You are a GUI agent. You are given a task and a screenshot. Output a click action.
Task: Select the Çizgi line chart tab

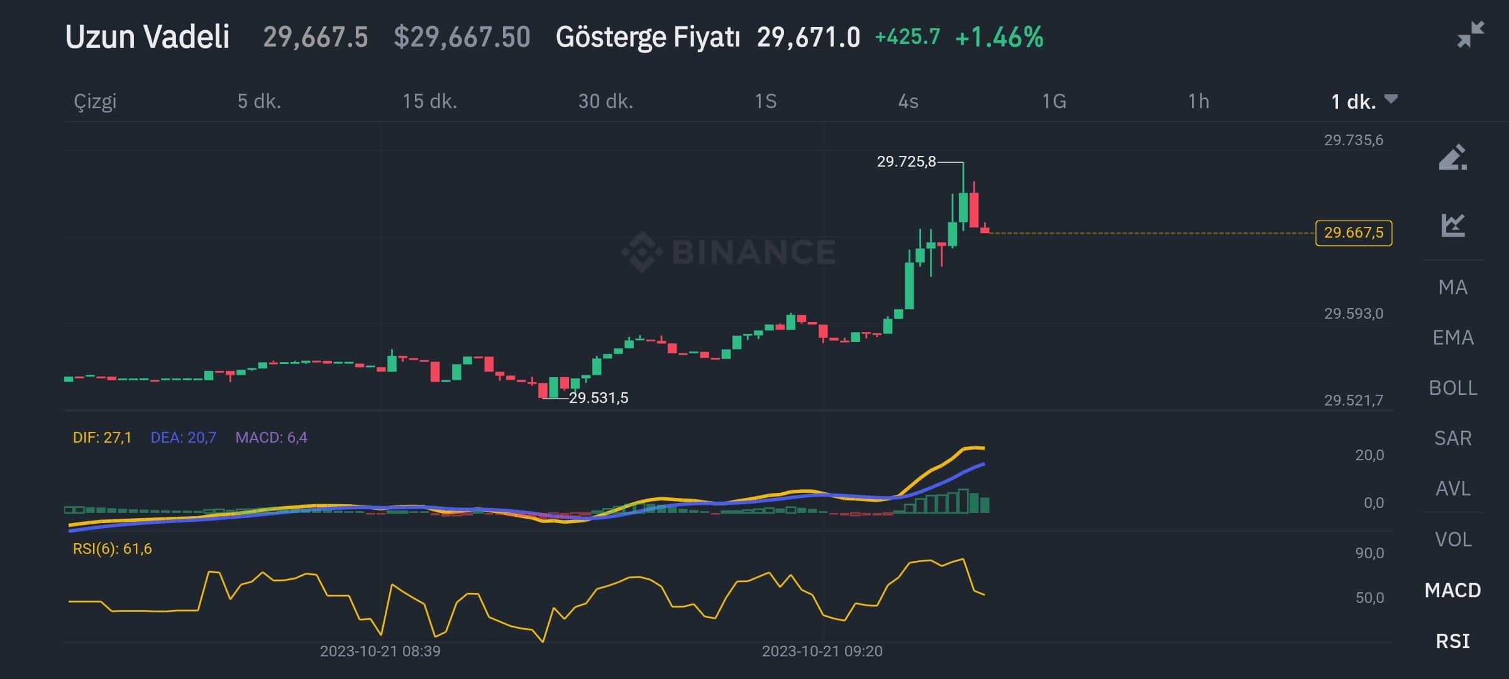click(x=95, y=101)
